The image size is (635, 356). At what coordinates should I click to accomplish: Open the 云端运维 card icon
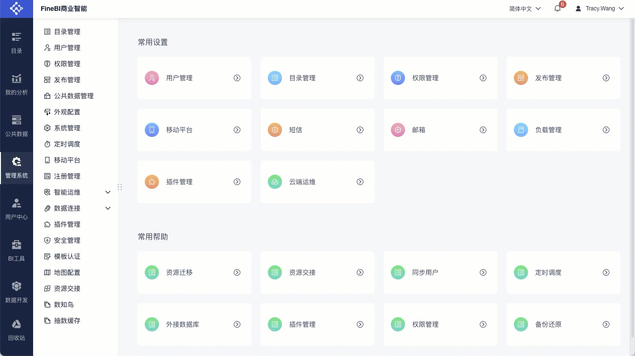point(275,182)
